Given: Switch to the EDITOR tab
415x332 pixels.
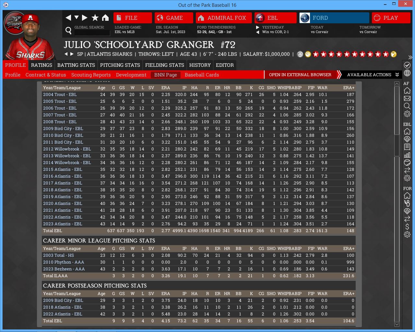Looking at the screenshot, I should (x=225, y=65).
